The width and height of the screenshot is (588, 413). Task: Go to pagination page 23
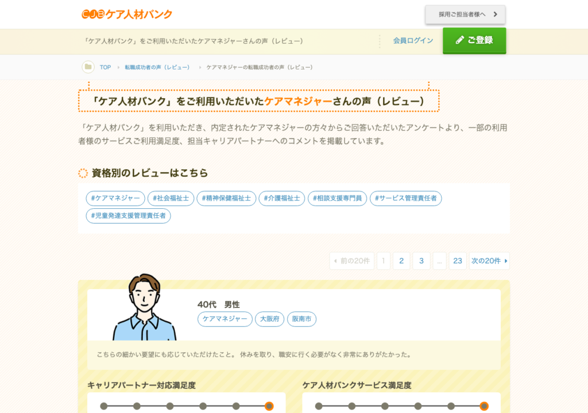click(458, 261)
